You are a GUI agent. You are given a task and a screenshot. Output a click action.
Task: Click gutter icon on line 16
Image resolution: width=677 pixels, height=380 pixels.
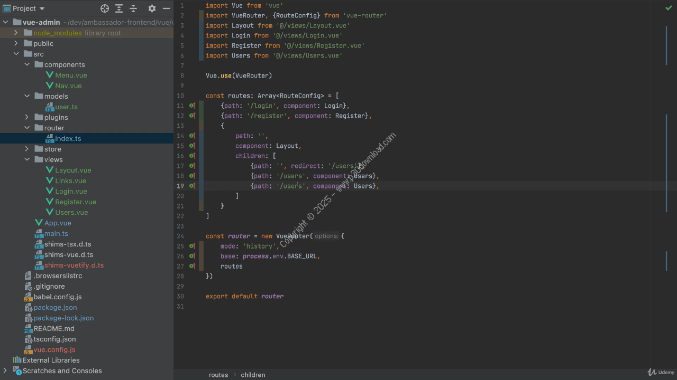(193, 156)
